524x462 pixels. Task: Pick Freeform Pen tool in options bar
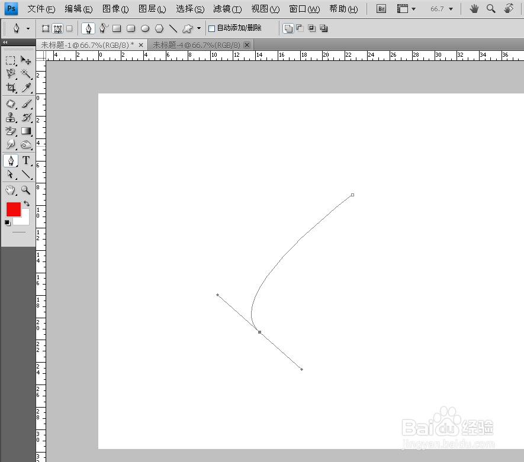pyautogui.click(x=103, y=28)
